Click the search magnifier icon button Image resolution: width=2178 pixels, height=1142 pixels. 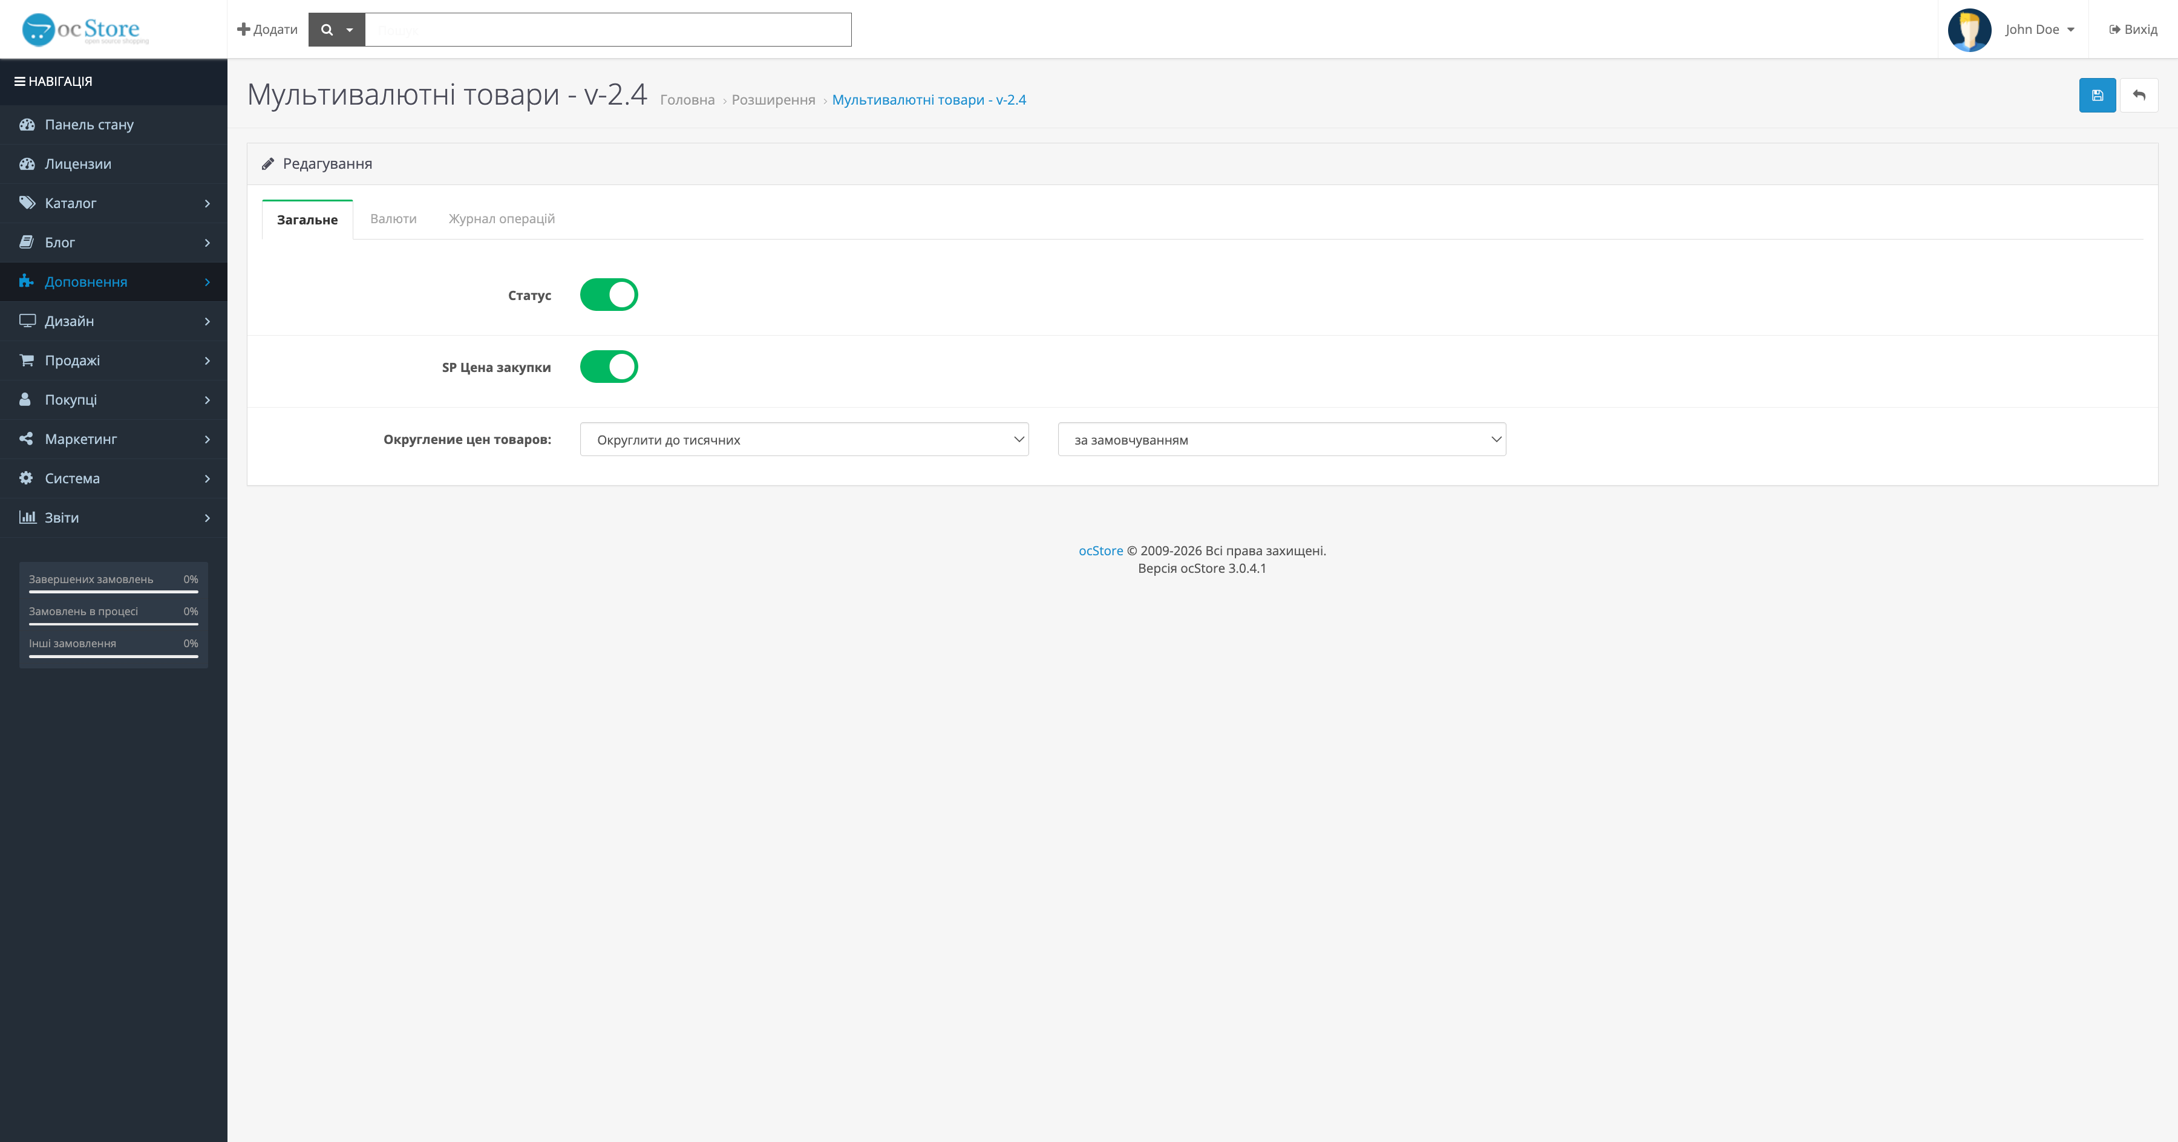pos(327,30)
